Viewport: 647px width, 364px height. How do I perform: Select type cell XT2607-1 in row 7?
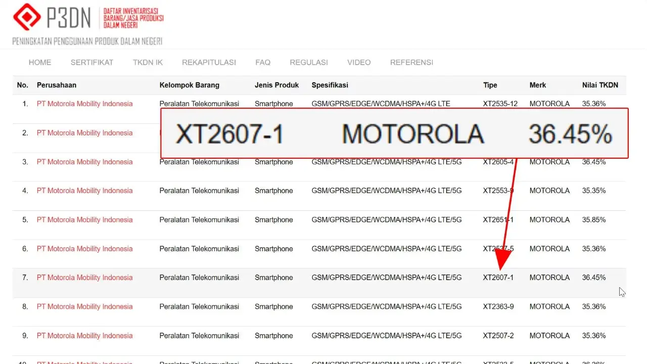point(498,278)
